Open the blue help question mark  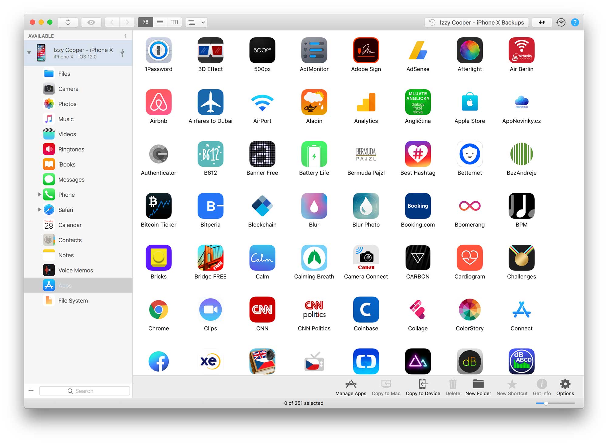[x=575, y=22]
